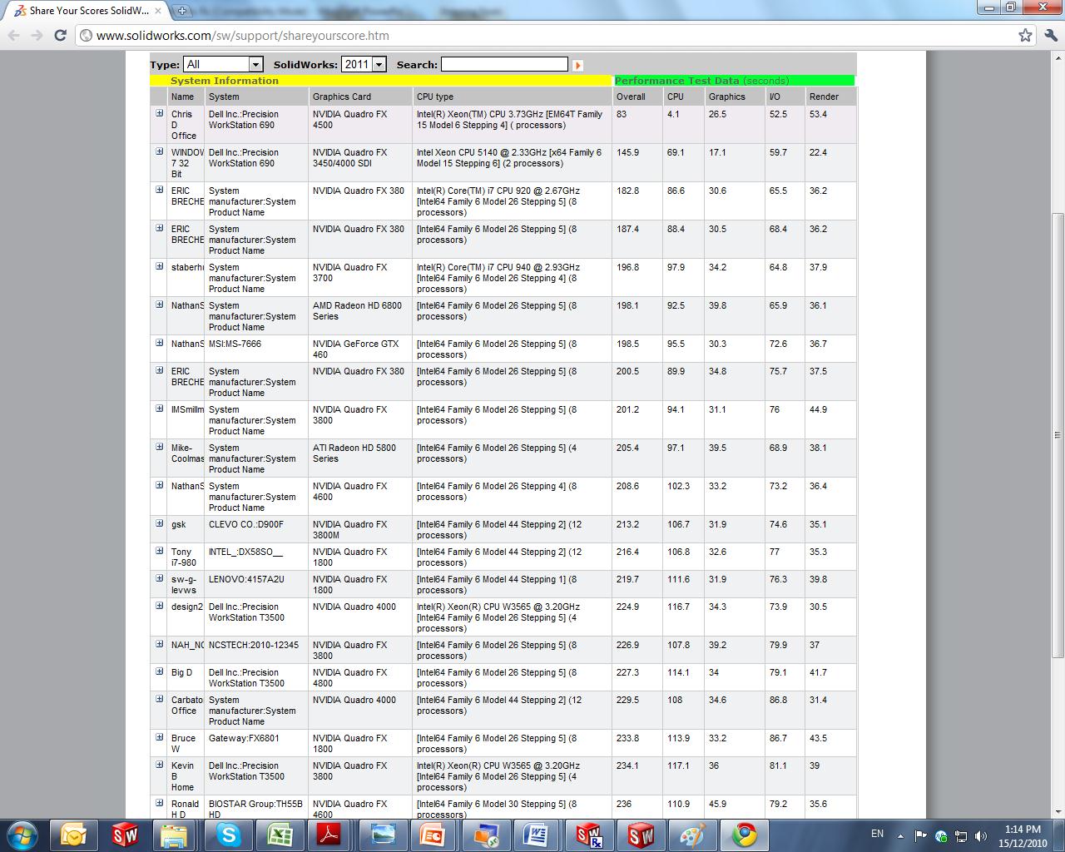Switch to Word in the taskbar
The height and width of the screenshot is (852, 1065).
tap(537, 835)
